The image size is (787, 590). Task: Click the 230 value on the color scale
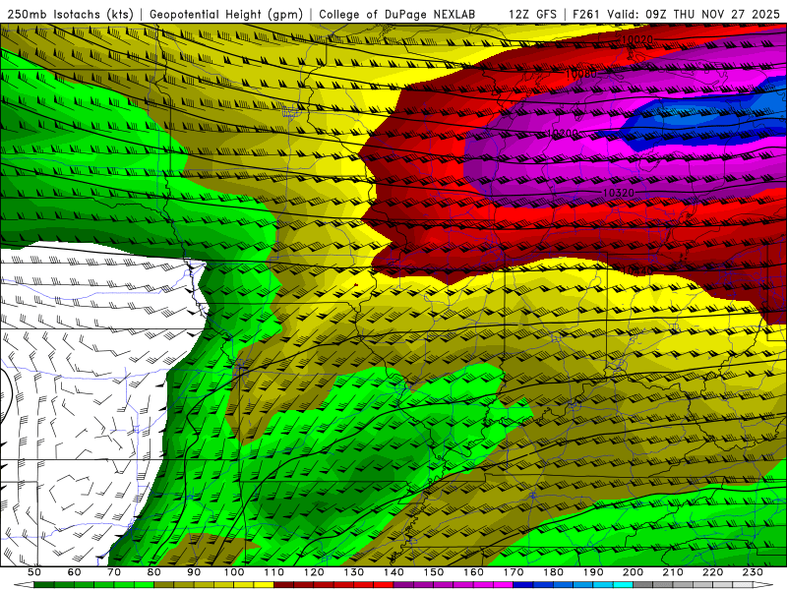753,572
